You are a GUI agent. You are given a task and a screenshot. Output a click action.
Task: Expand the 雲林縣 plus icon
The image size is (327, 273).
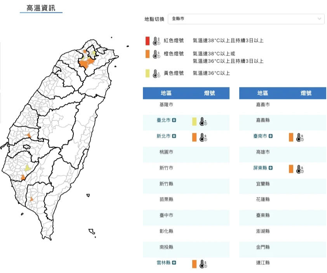(x=174, y=263)
